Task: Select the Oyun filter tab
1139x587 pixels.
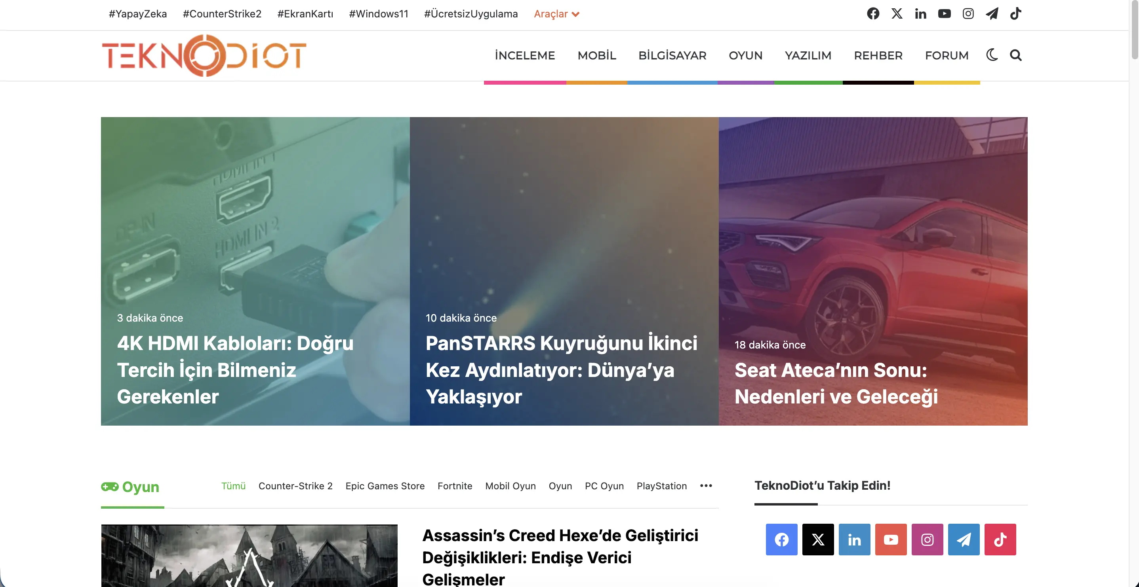Action: pyautogui.click(x=560, y=486)
